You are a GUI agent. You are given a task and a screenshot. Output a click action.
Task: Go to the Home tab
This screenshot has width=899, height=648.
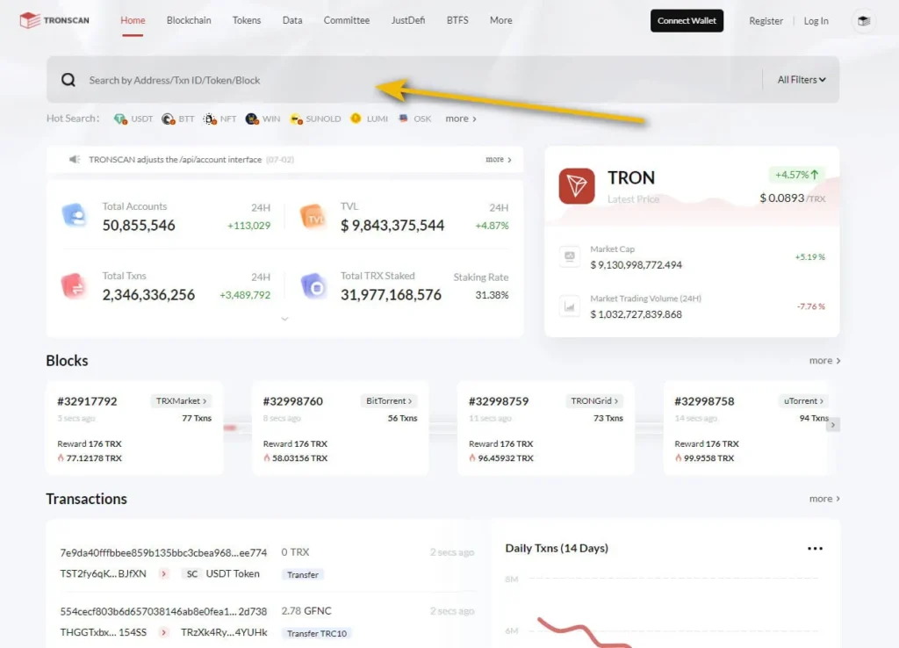click(133, 20)
